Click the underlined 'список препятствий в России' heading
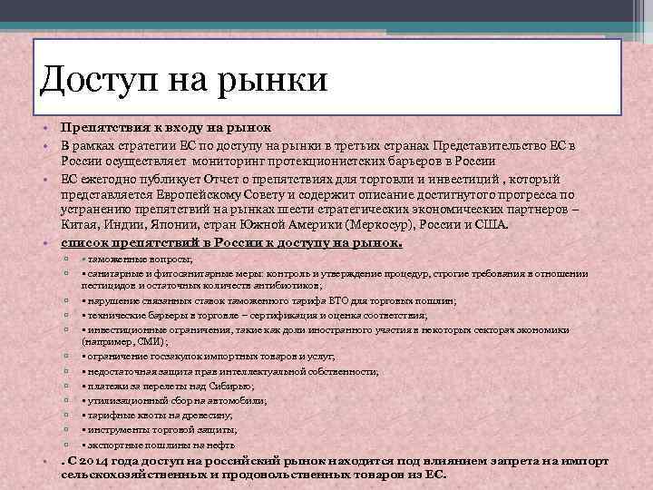Screen dimensions: 653x490 (231, 242)
